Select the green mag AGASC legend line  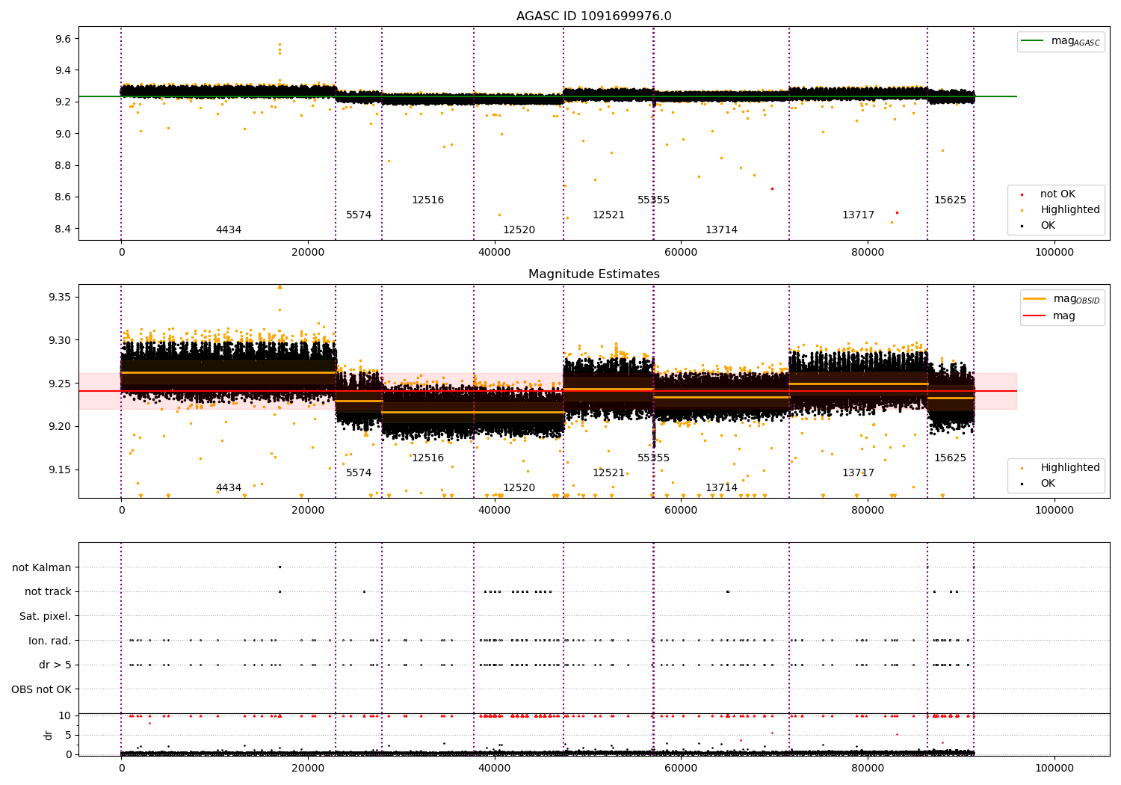point(1033,41)
